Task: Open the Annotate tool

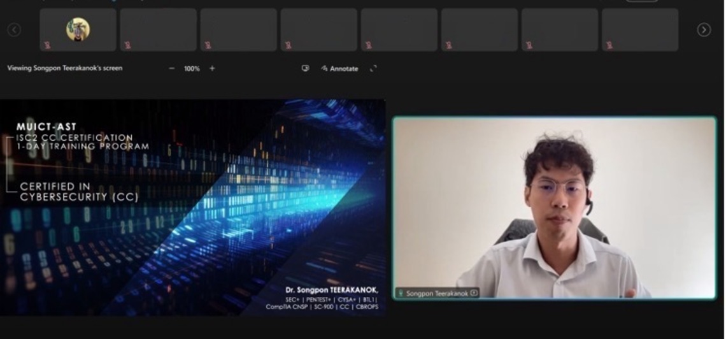Action: [x=340, y=68]
